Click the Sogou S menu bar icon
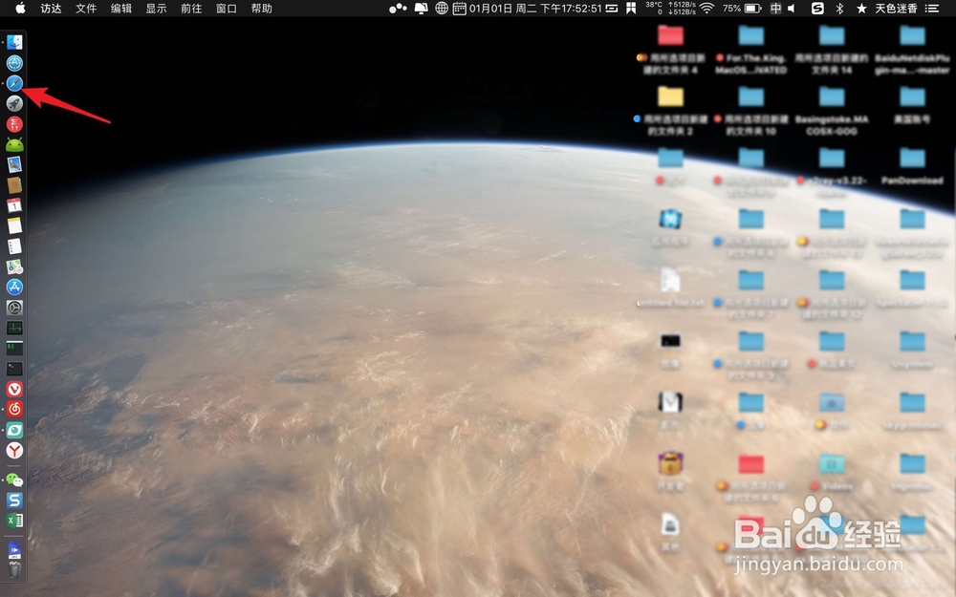 [x=818, y=8]
